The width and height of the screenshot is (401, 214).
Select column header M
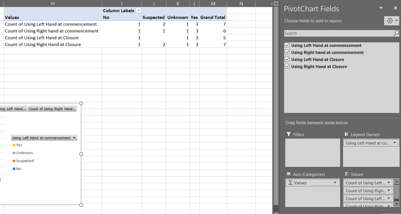[213, 4]
